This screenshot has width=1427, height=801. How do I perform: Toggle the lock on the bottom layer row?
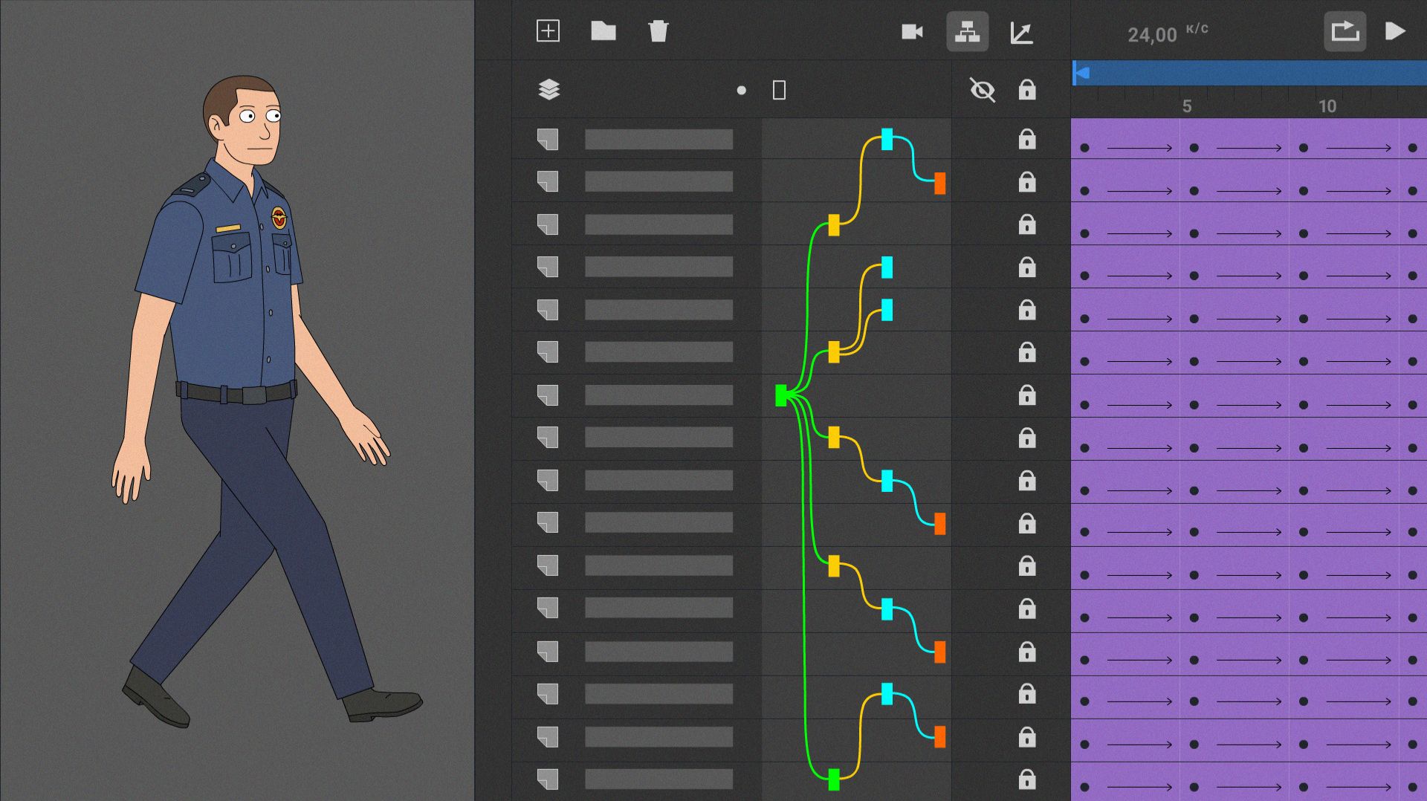coord(1026,779)
